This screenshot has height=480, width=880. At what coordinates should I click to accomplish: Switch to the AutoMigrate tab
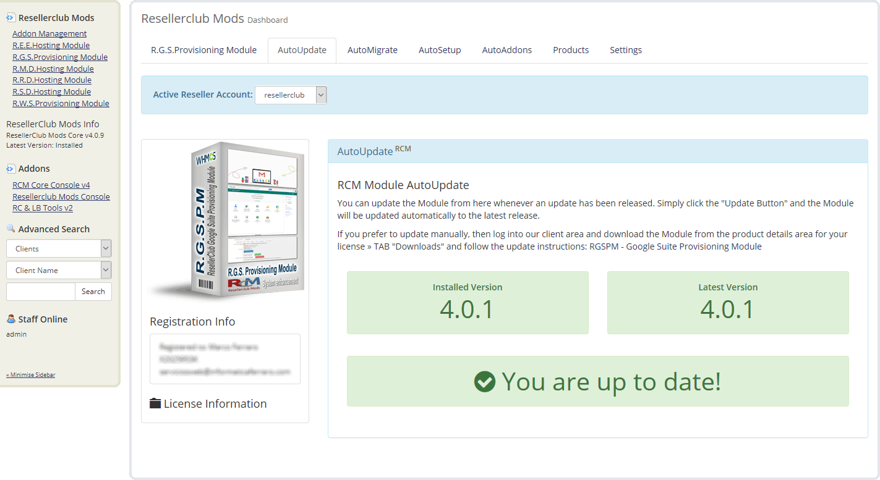[x=372, y=50]
